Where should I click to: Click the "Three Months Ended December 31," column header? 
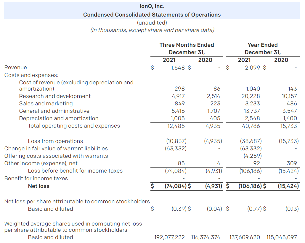click(x=187, y=49)
